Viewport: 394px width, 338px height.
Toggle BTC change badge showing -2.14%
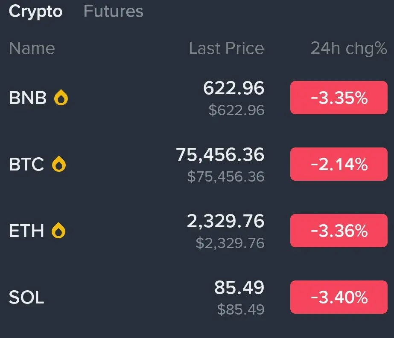click(x=339, y=164)
